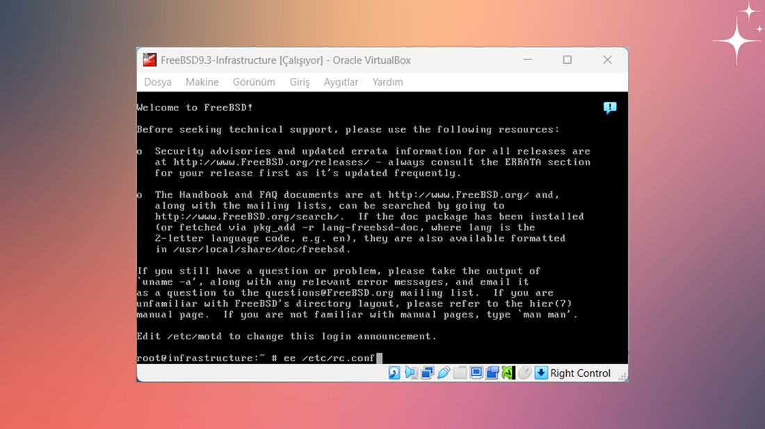Click the 'Edit /etc/motd' announcement line
Image resolution: width=765 pixels, height=429 pixels.
(287, 337)
